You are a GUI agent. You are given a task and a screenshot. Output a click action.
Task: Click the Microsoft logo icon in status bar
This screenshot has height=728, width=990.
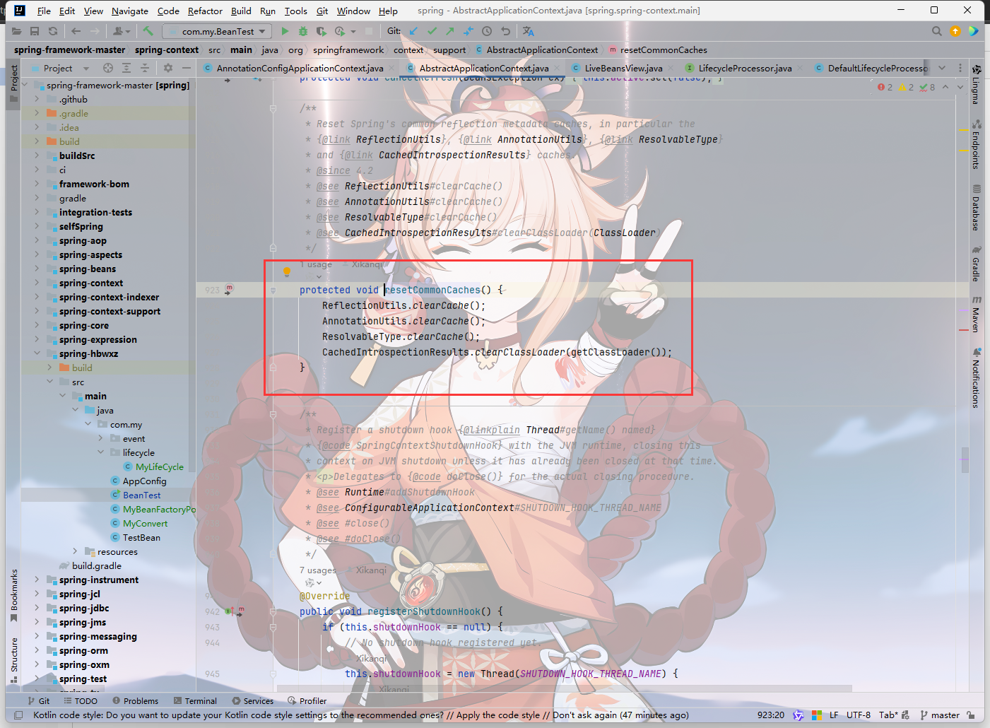[817, 715]
